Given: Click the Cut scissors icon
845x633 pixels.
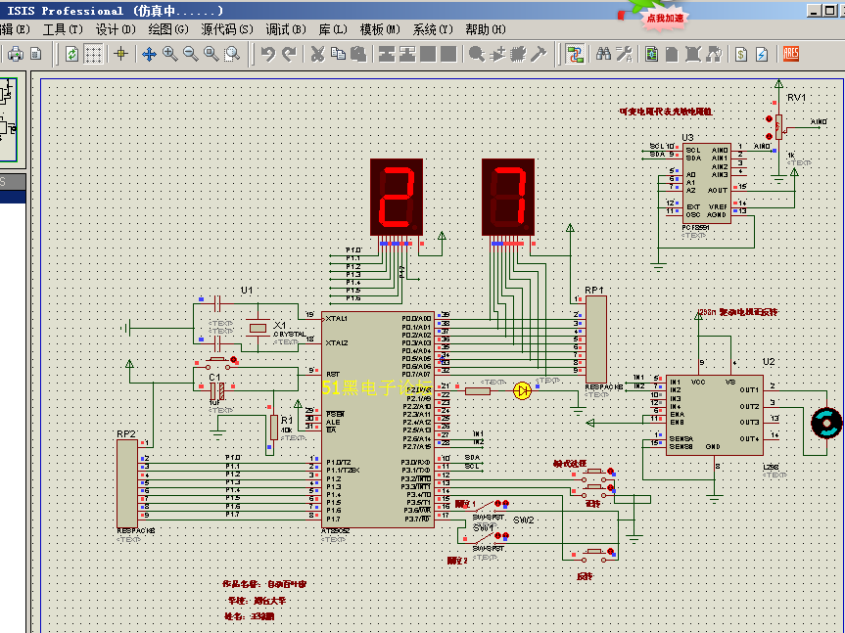Looking at the screenshot, I should point(318,54).
